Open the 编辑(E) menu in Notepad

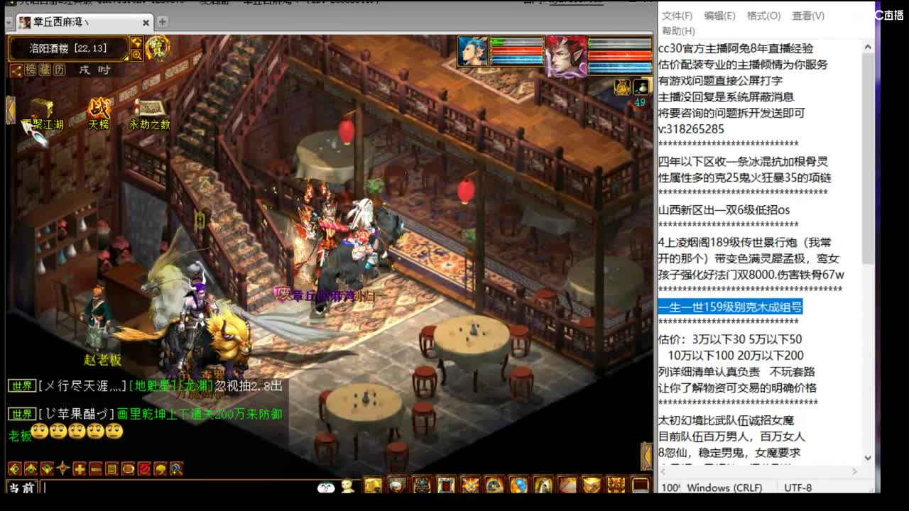(x=719, y=16)
